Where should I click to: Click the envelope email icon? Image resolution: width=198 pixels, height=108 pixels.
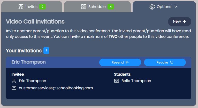tap(14, 88)
